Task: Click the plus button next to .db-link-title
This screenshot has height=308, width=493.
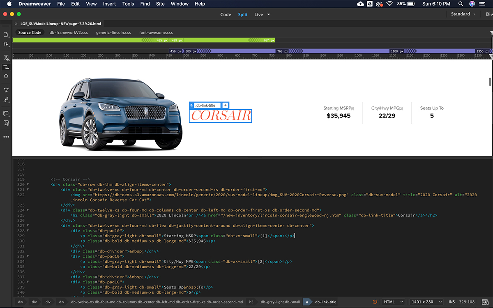Action: 225,106
